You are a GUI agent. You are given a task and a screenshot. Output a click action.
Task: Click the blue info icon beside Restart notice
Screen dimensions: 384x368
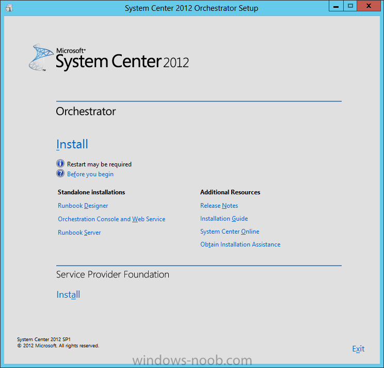tap(60, 163)
